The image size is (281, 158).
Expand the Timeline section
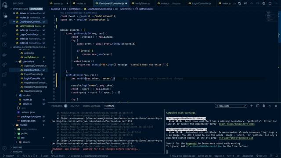coord(18,151)
